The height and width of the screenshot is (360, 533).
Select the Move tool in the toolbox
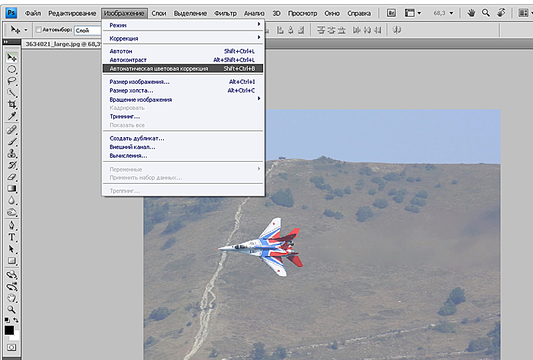pos(12,58)
